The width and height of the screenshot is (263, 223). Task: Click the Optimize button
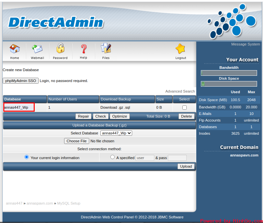pos(120,116)
